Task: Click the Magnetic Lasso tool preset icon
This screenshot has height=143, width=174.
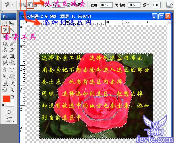Action: point(7,5)
